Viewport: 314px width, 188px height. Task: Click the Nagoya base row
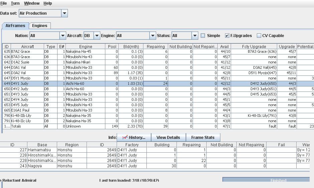[x=155, y=166]
